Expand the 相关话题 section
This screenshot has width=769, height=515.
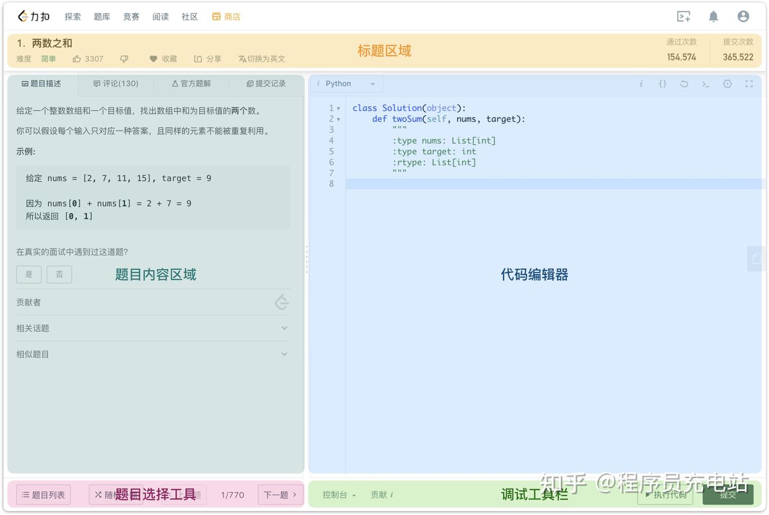pyautogui.click(x=153, y=328)
